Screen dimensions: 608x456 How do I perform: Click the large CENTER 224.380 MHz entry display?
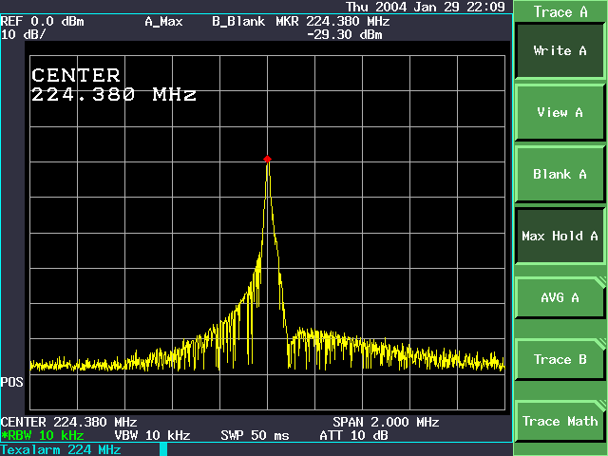pyautogui.click(x=114, y=85)
